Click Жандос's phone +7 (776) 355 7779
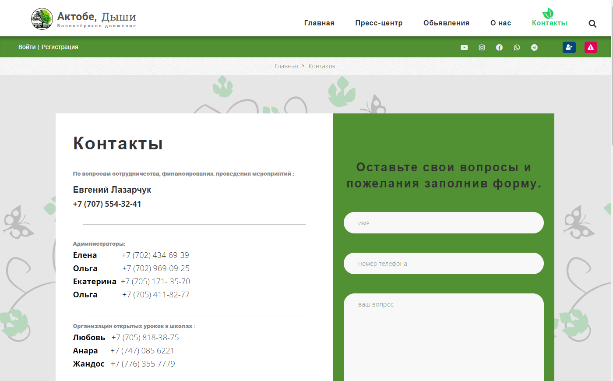 coord(143,364)
